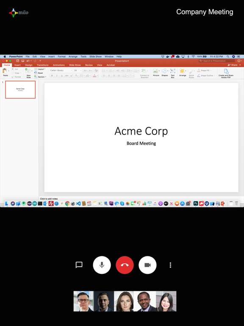
Task: Switch to the Transitions ribbon tab
Action: click(x=42, y=65)
